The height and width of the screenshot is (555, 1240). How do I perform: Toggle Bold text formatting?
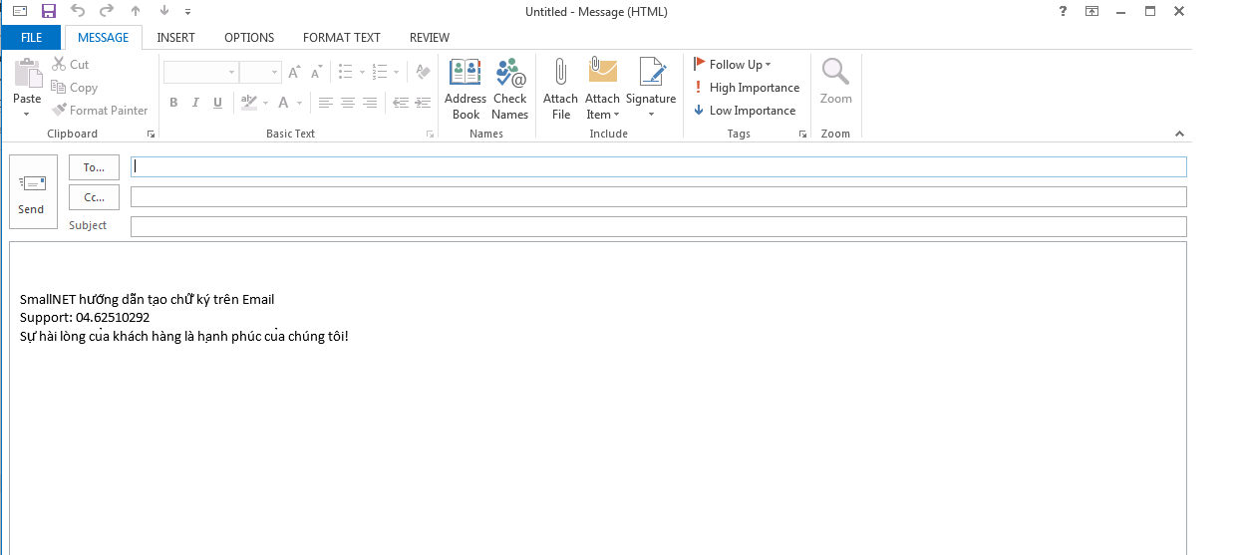pyautogui.click(x=173, y=103)
